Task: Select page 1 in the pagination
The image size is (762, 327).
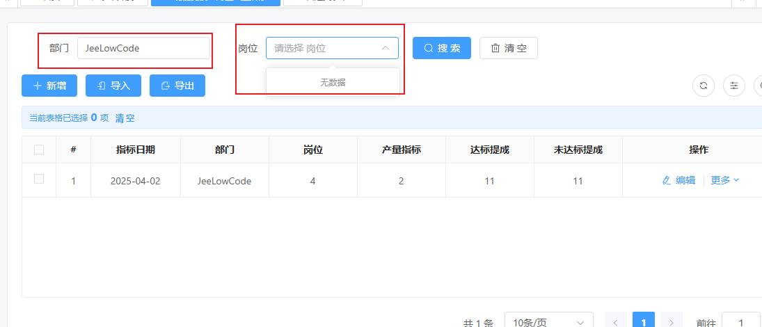Action: 644,322
